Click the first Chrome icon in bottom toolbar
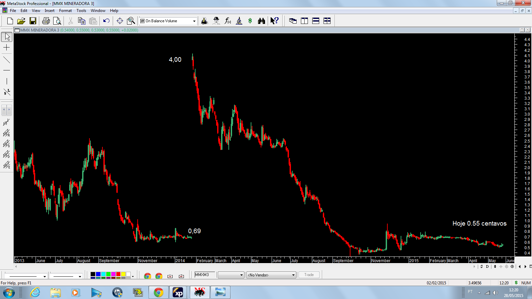This screenshot has width=532, height=299. click(x=148, y=276)
